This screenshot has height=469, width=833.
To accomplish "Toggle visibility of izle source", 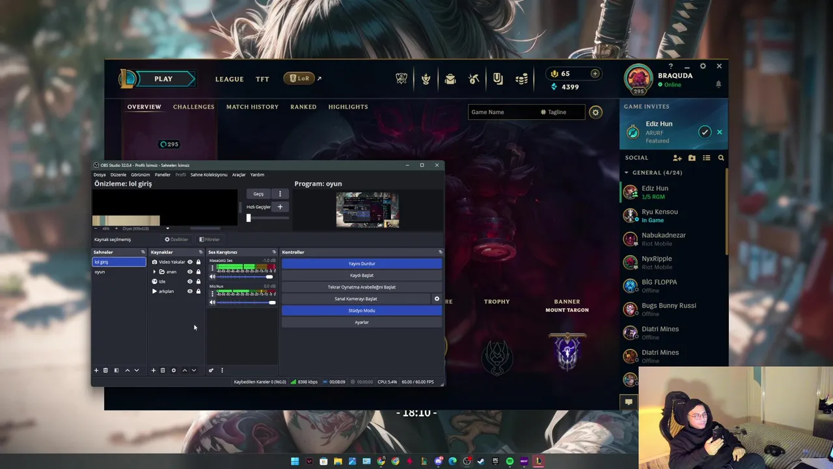I will click(190, 281).
